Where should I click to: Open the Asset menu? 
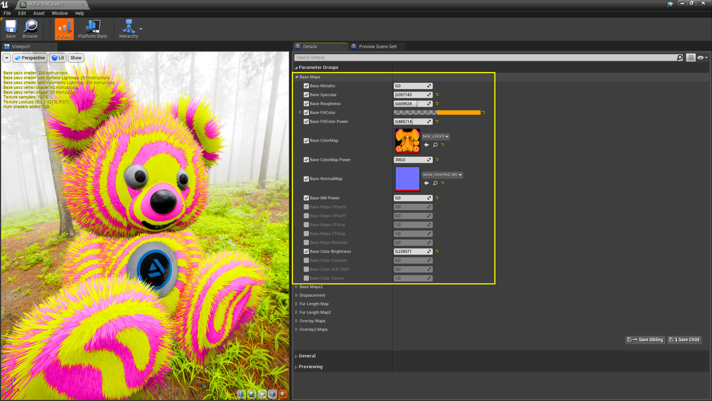(39, 13)
